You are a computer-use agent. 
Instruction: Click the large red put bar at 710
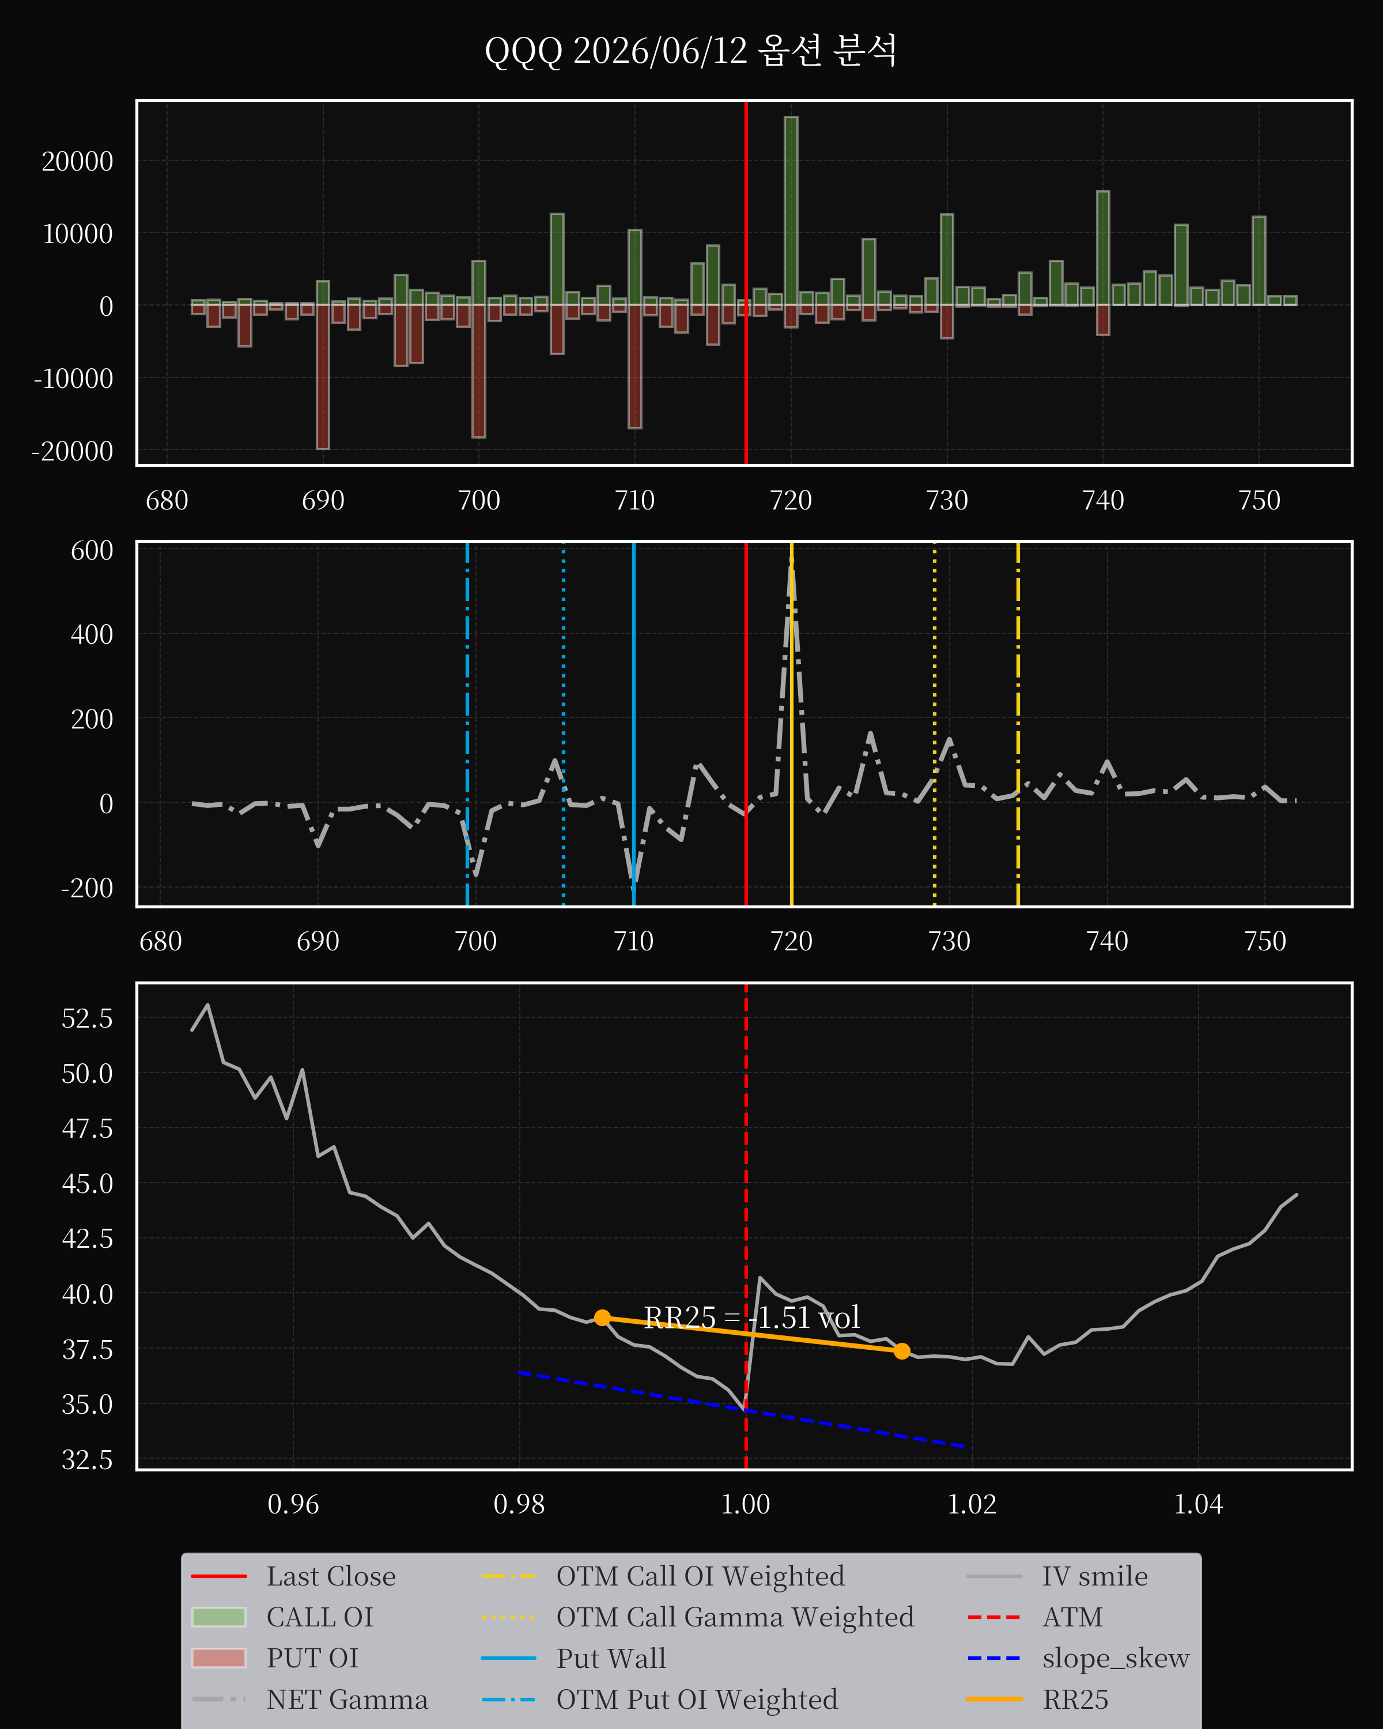click(x=635, y=366)
